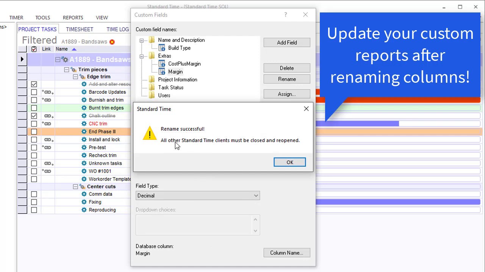Click the link icon in the CNC trim row
Screen dimensions: 485x272
47,124
